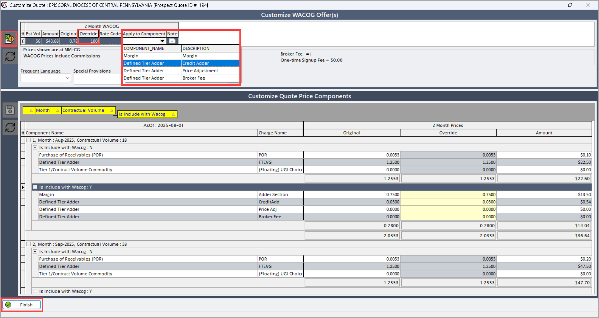Collapse Aug-2025 Is Include with Wacog N group
This screenshot has width=599, height=318.
point(35,148)
